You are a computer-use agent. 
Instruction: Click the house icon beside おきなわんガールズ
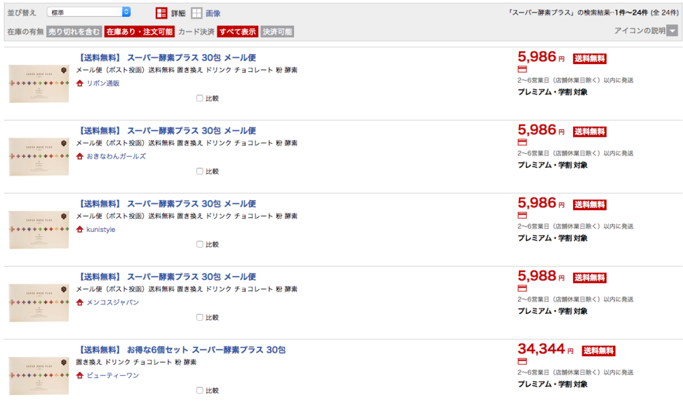pos(80,156)
